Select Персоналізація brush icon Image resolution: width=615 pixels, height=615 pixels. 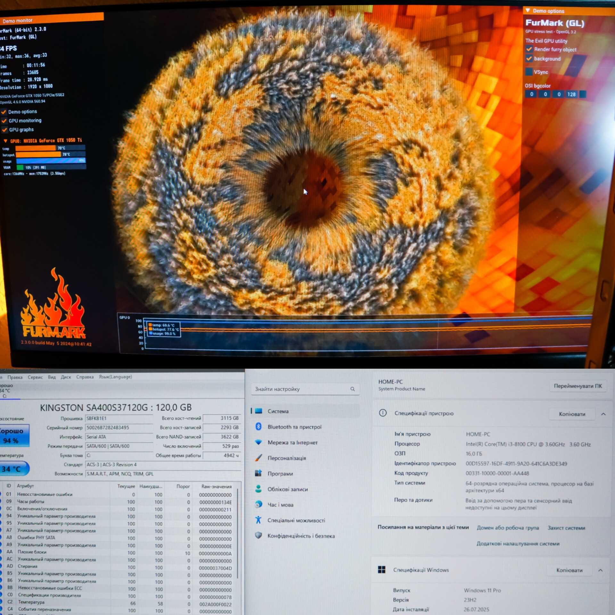[259, 458]
